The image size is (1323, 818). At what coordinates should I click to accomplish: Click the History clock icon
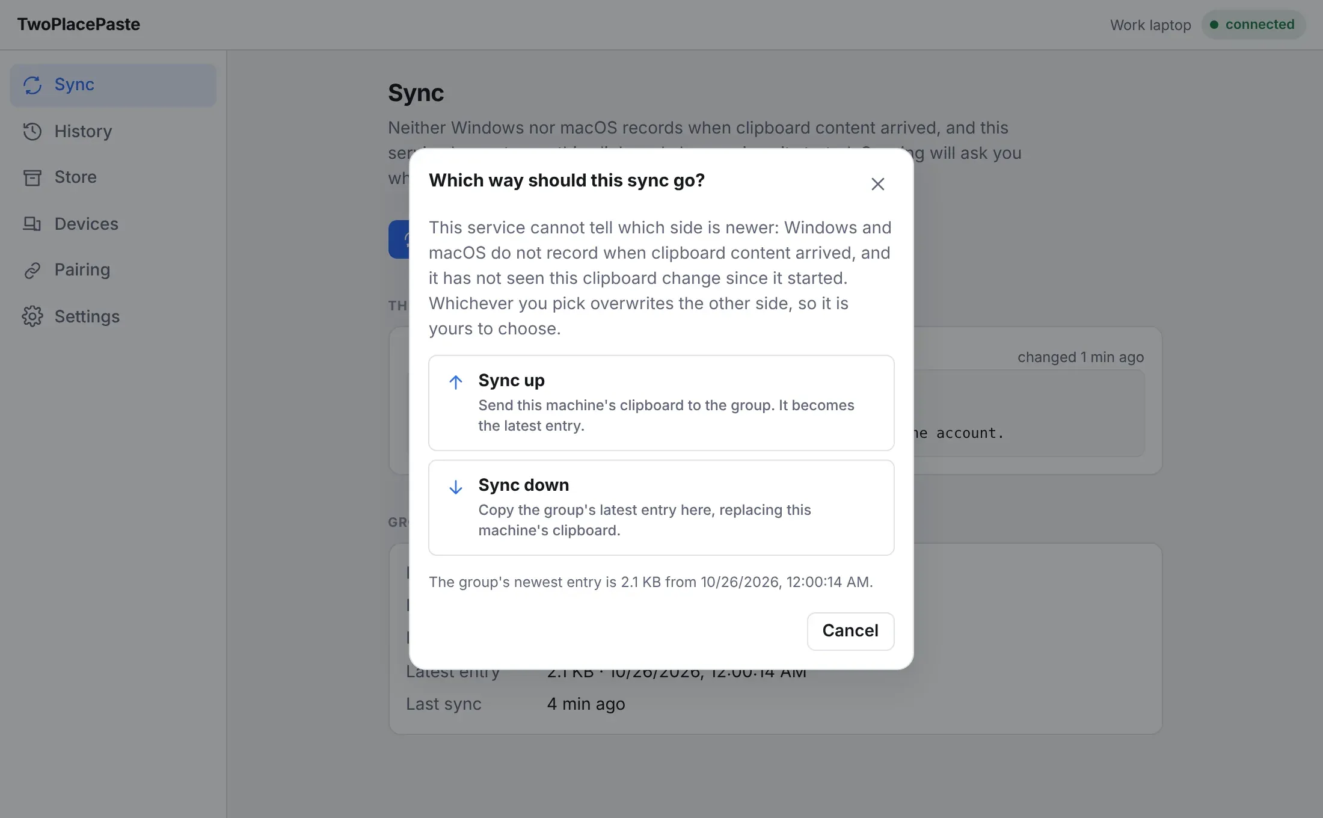point(32,131)
